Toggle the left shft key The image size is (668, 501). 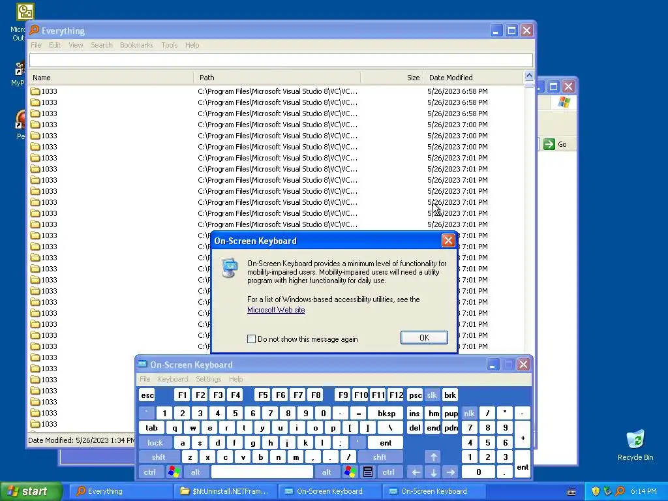(158, 457)
